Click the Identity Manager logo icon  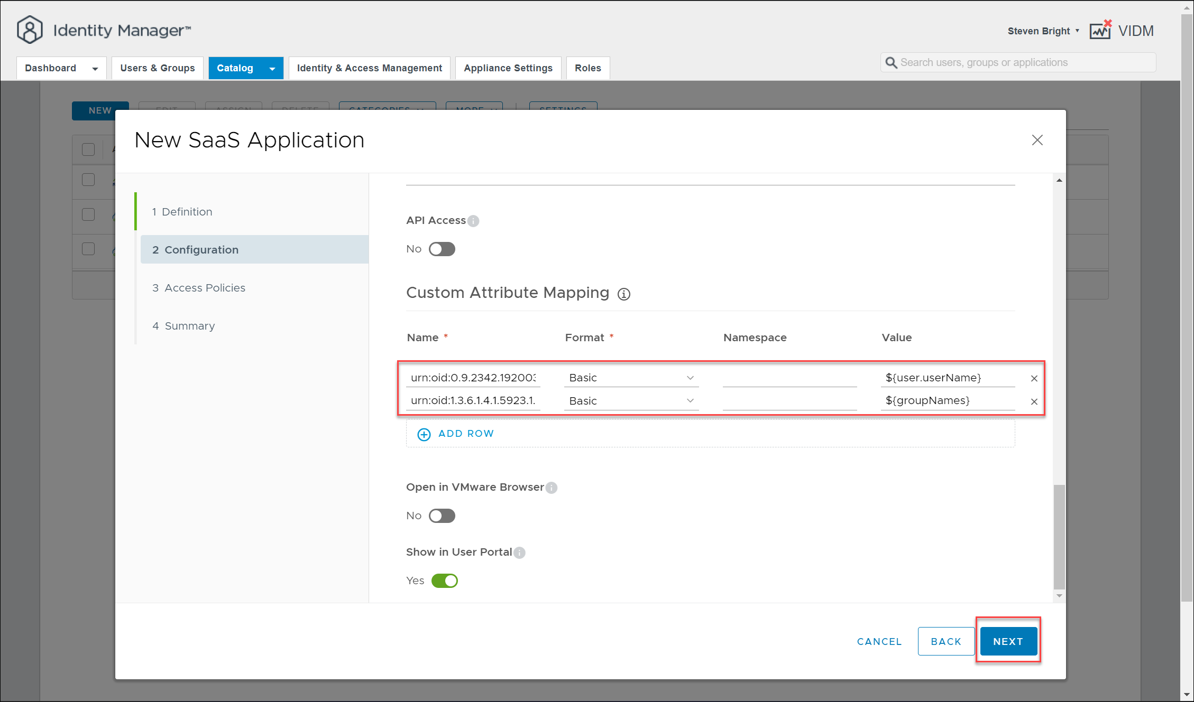(30, 30)
